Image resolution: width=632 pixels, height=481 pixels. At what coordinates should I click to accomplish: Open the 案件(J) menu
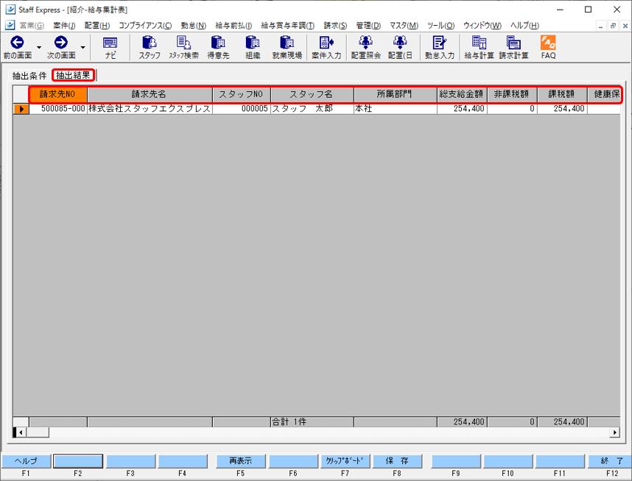64,25
